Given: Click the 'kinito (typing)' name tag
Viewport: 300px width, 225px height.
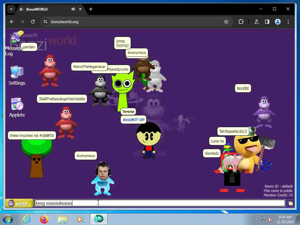Looking at the screenshot, I should [122, 43].
